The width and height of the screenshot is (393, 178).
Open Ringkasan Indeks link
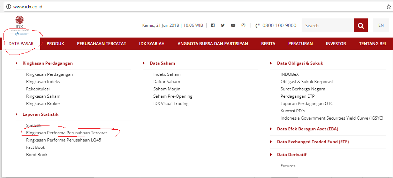pos(43,81)
